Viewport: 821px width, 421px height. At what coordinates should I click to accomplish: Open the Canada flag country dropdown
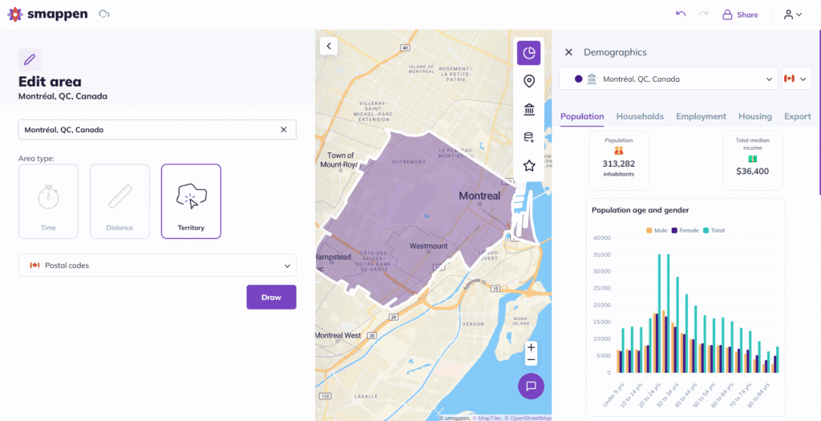(x=796, y=79)
